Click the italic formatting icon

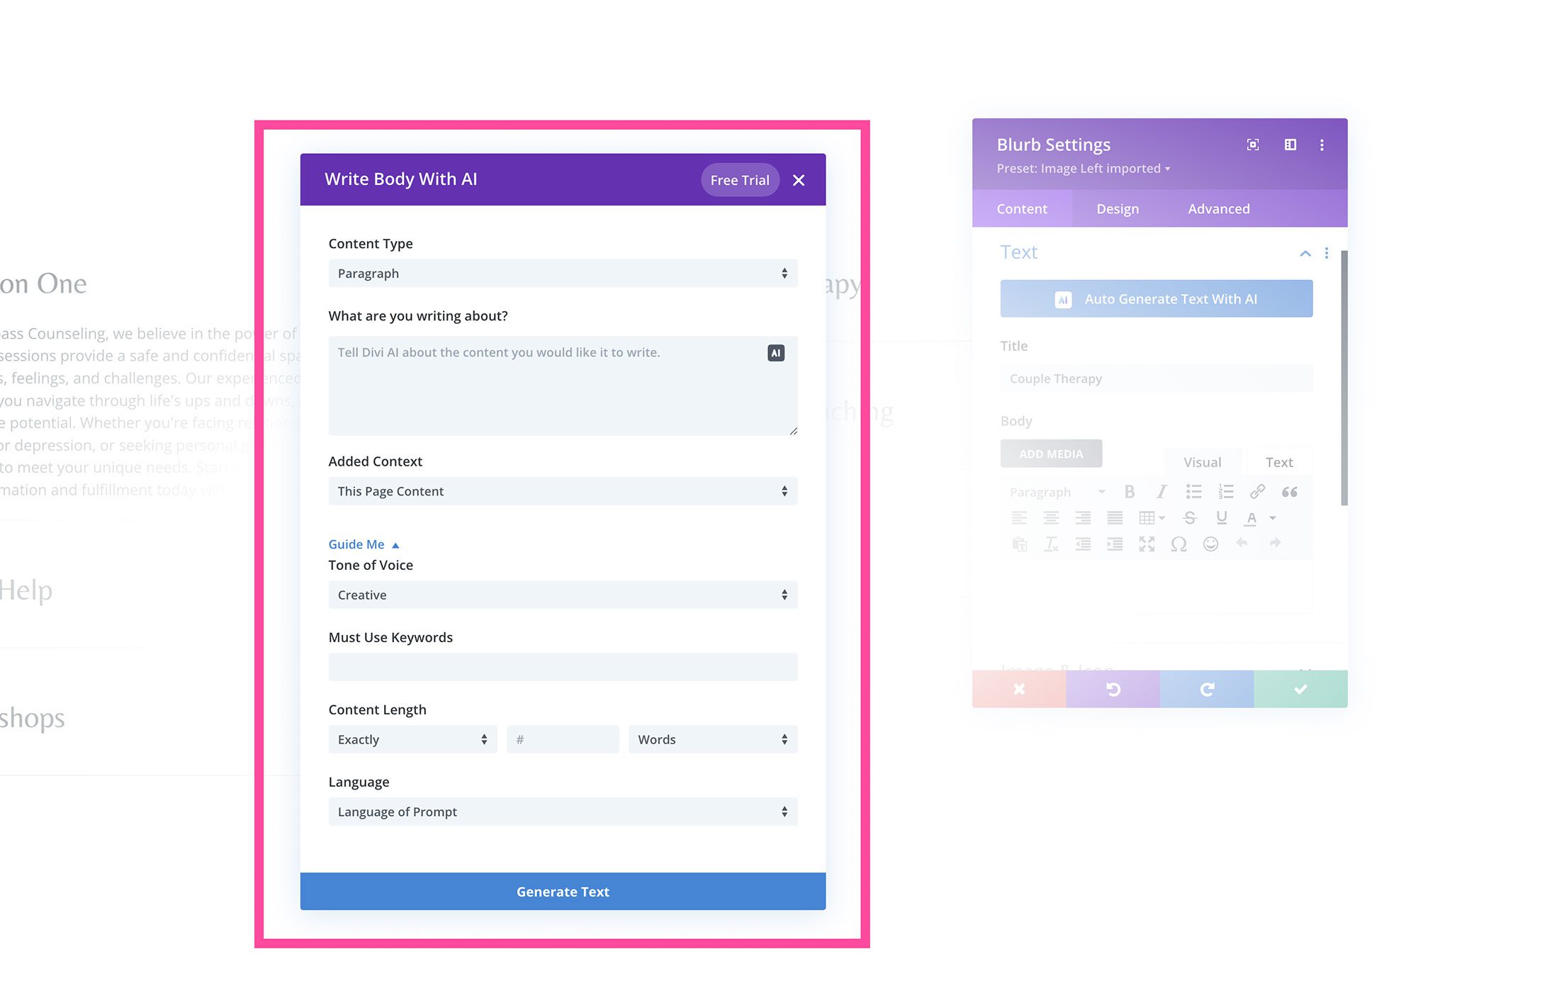[x=1160, y=490]
